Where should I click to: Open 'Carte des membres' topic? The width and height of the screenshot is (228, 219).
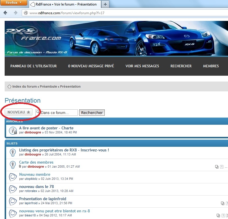(x=36, y=162)
